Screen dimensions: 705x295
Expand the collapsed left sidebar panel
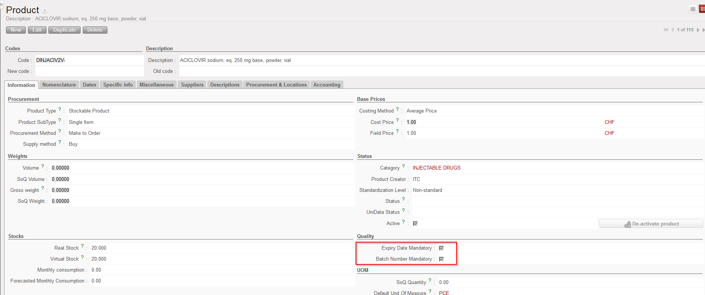[2, 4]
